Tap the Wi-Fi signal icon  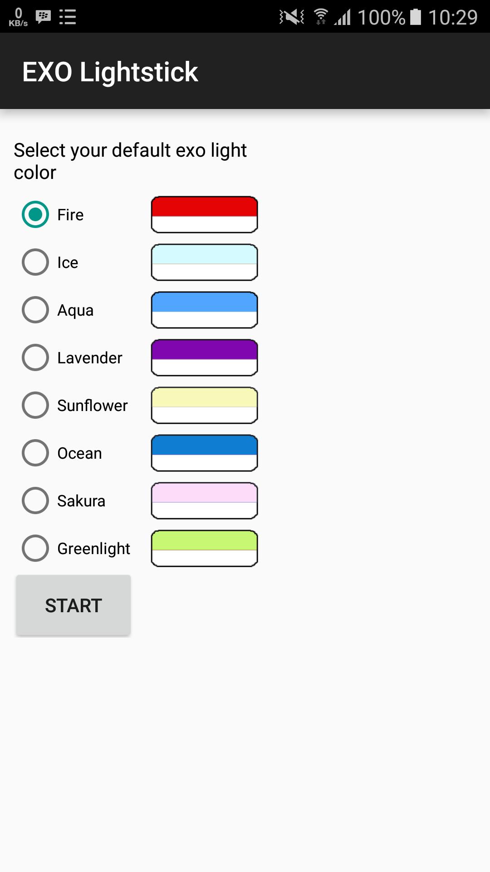point(321,17)
